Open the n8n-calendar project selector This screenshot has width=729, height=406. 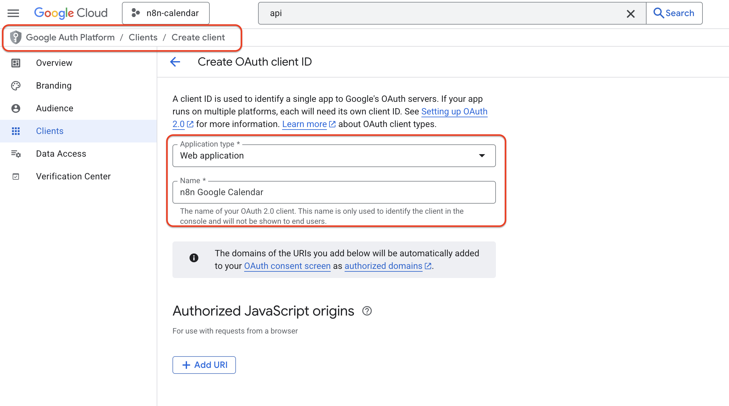click(x=166, y=13)
